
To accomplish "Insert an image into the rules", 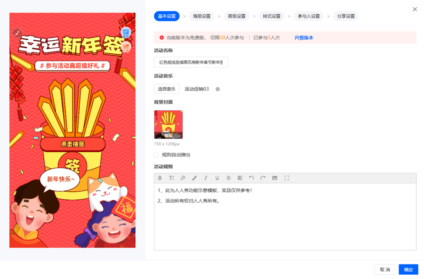I will (275, 178).
